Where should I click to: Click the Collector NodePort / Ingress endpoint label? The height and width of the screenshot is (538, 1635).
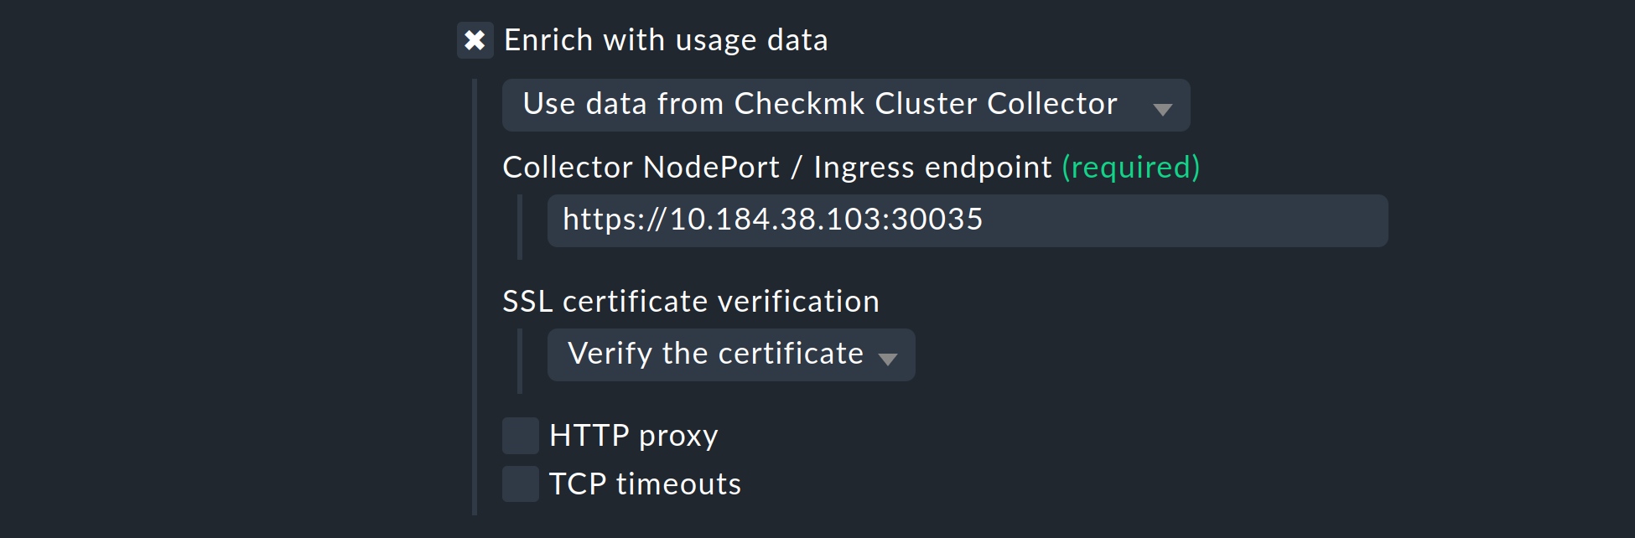(x=777, y=167)
